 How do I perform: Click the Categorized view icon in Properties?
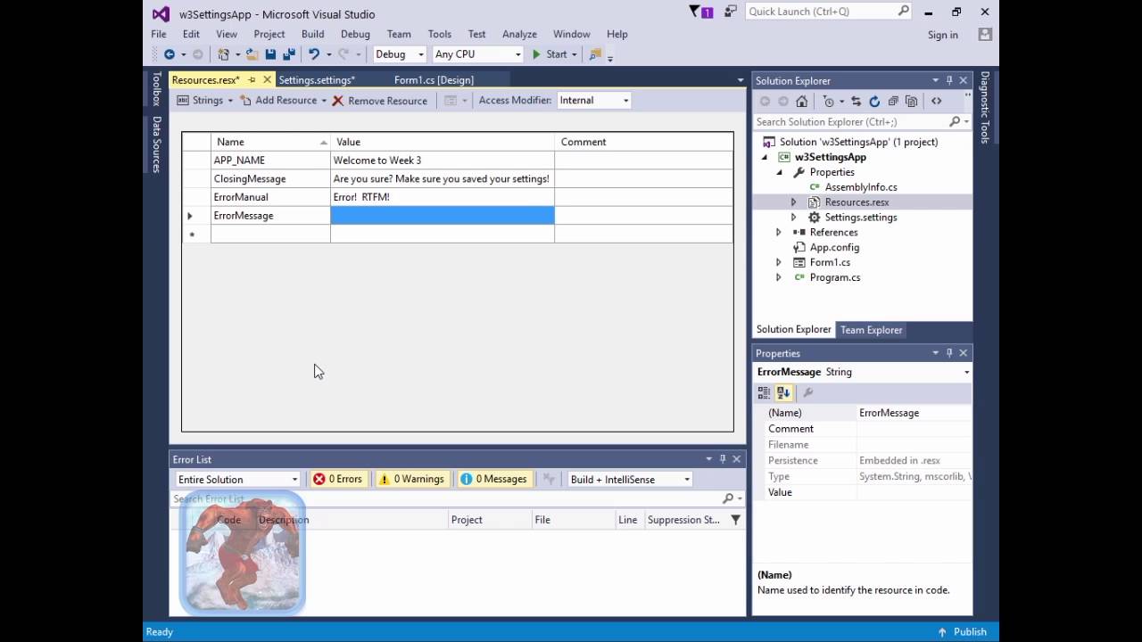pyautogui.click(x=765, y=392)
